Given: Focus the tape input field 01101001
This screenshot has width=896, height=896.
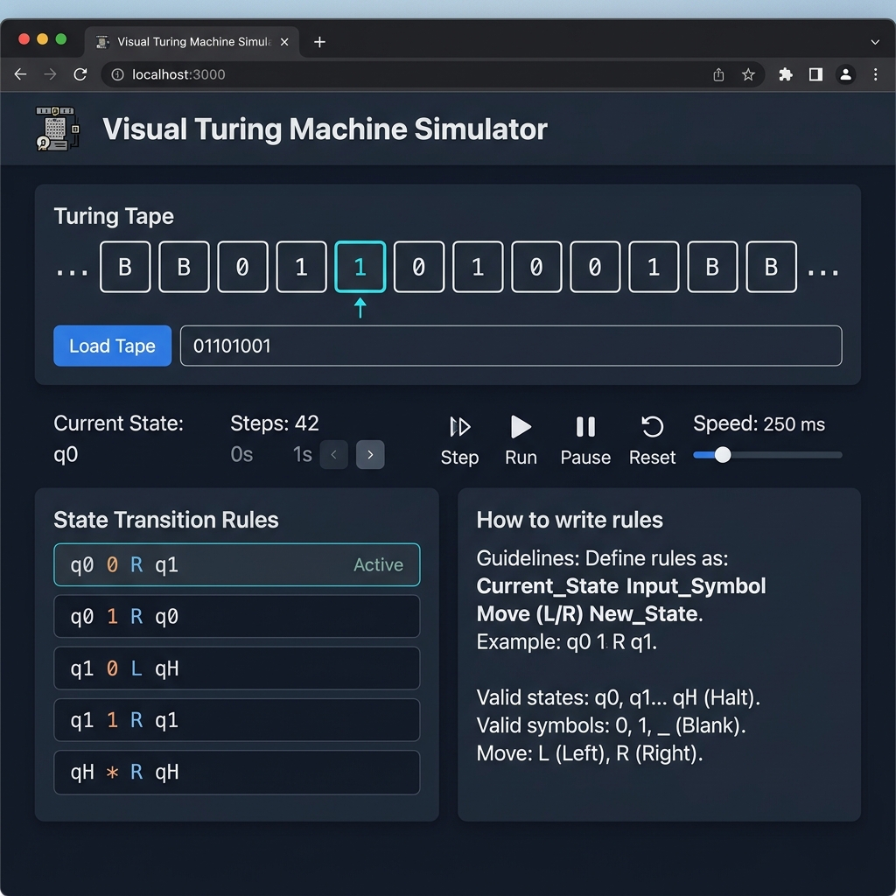Looking at the screenshot, I should [x=511, y=346].
